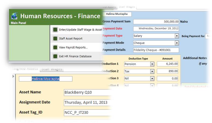Click the Gross Payment Sum field 500,000.00
212x123 pixels.
pos(156,22)
